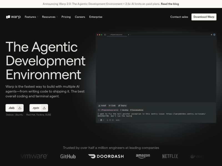Click the agent icon at the terminal's top right

[211, 35]
